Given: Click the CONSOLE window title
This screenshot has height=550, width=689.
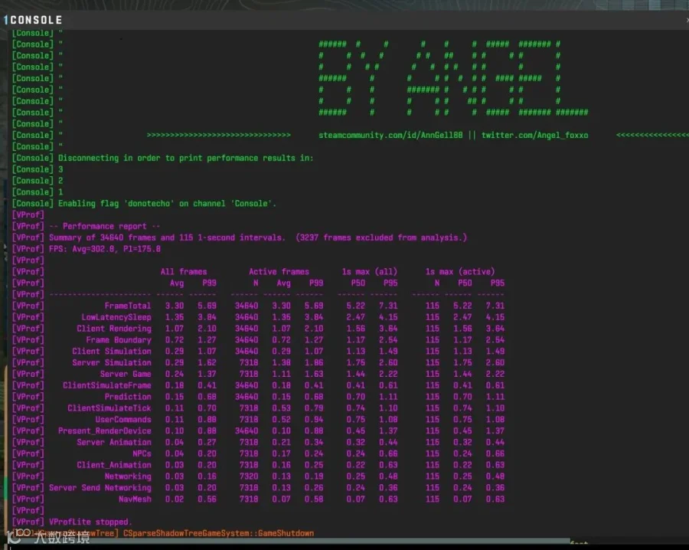Looking at the screenshot, I should pos(36,20).
